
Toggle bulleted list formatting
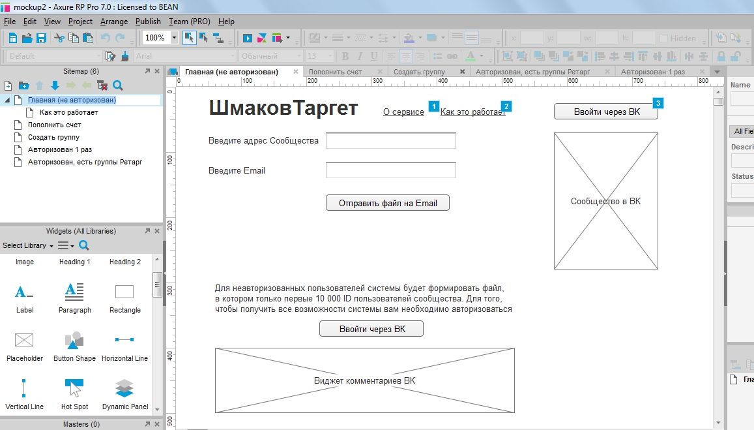click(437, 56)
